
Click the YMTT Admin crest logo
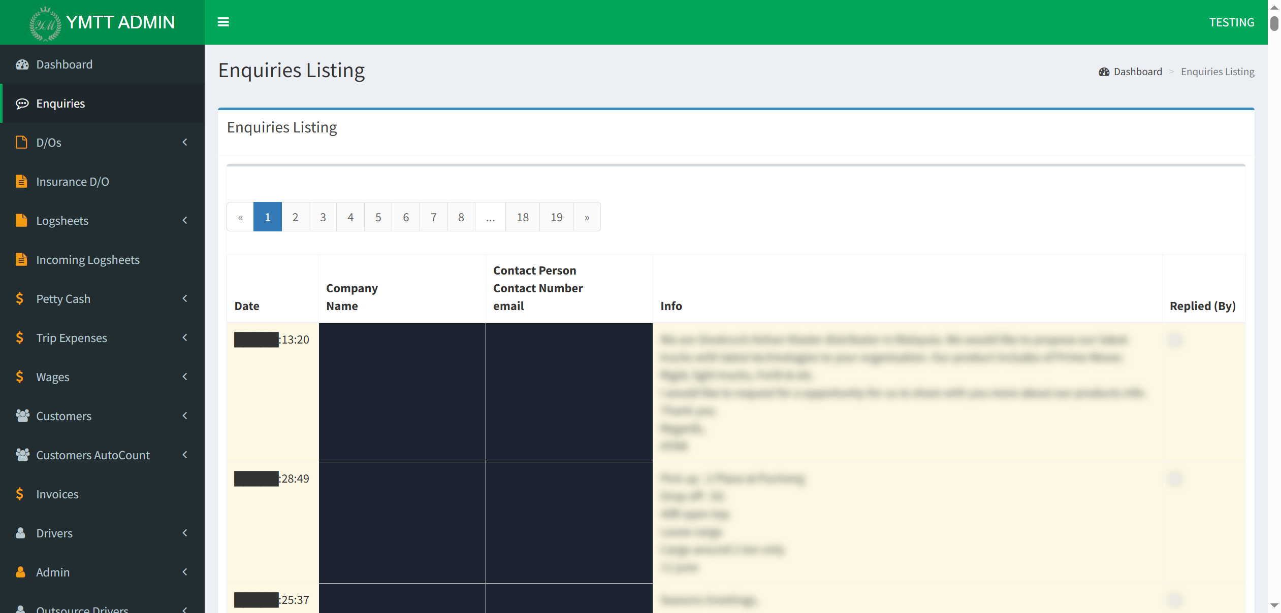coord(45,23)
